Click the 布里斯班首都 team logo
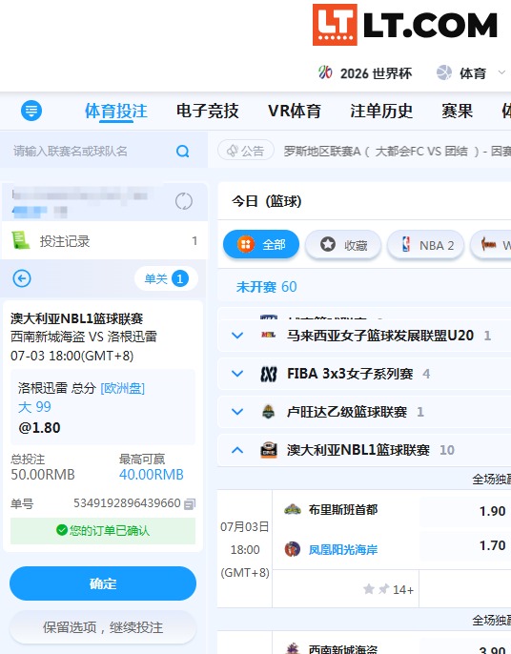This screenshot has width=511, height=654. pos(293,509)
